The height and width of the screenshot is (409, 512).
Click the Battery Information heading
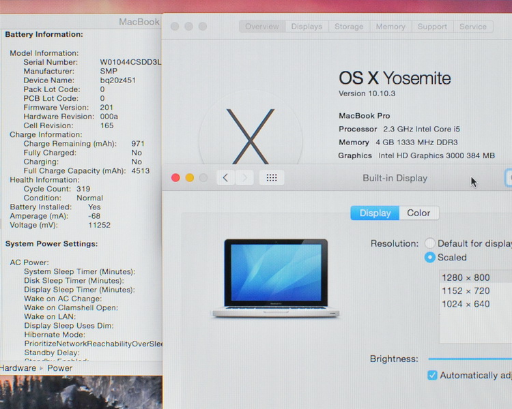click(x=44, y=34)
